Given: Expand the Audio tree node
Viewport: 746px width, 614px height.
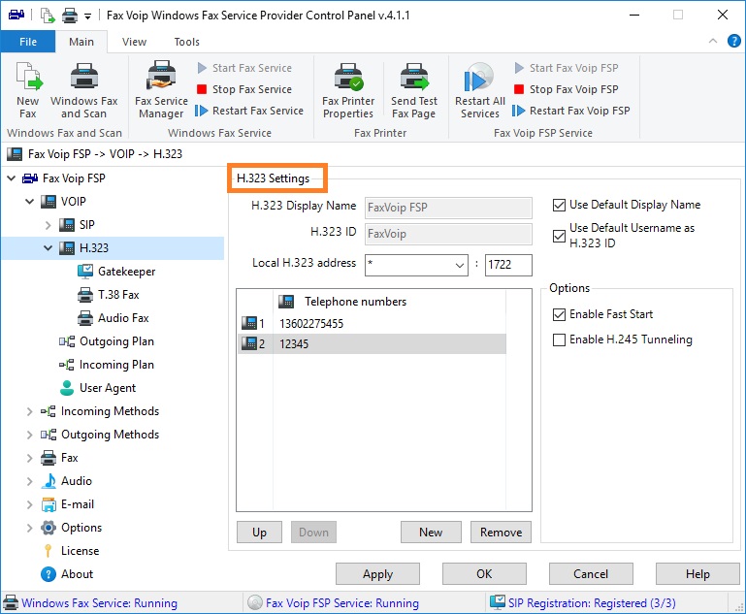Looking at the screenshot, I should pos(30,481).
